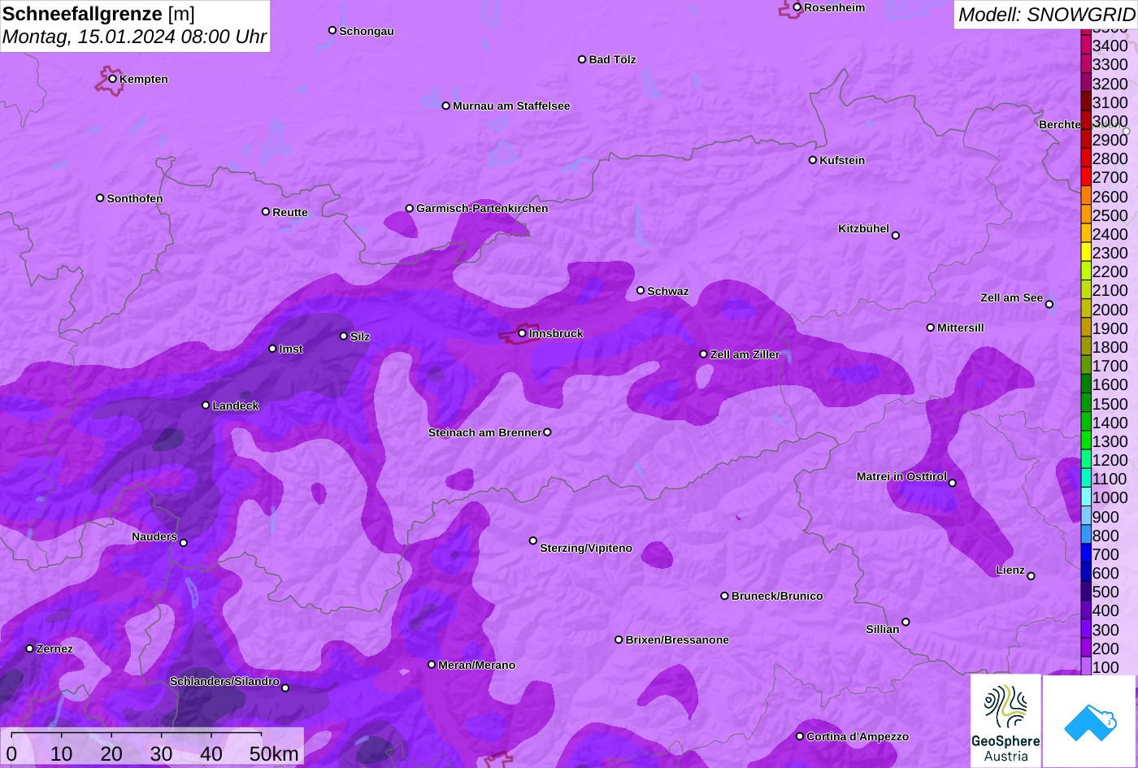Click the "Zell am Ziller" label
Viewport: 1138px width, 768px height.
point(745,355)
